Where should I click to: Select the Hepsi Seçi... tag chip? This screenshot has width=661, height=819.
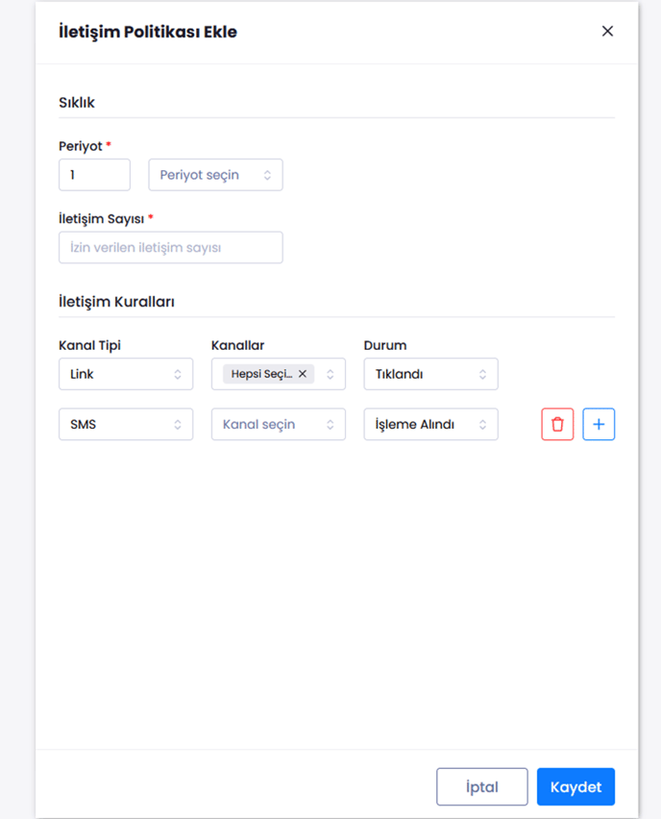[260, 374]
